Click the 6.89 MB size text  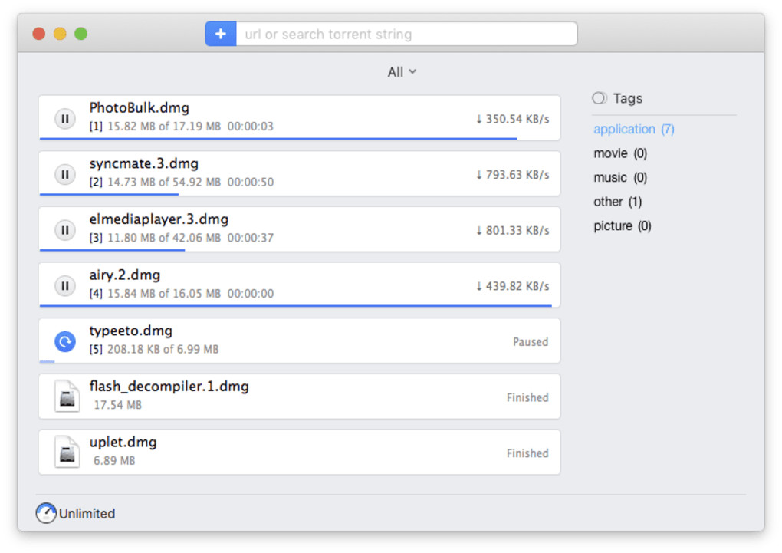[x=114, y=461]
